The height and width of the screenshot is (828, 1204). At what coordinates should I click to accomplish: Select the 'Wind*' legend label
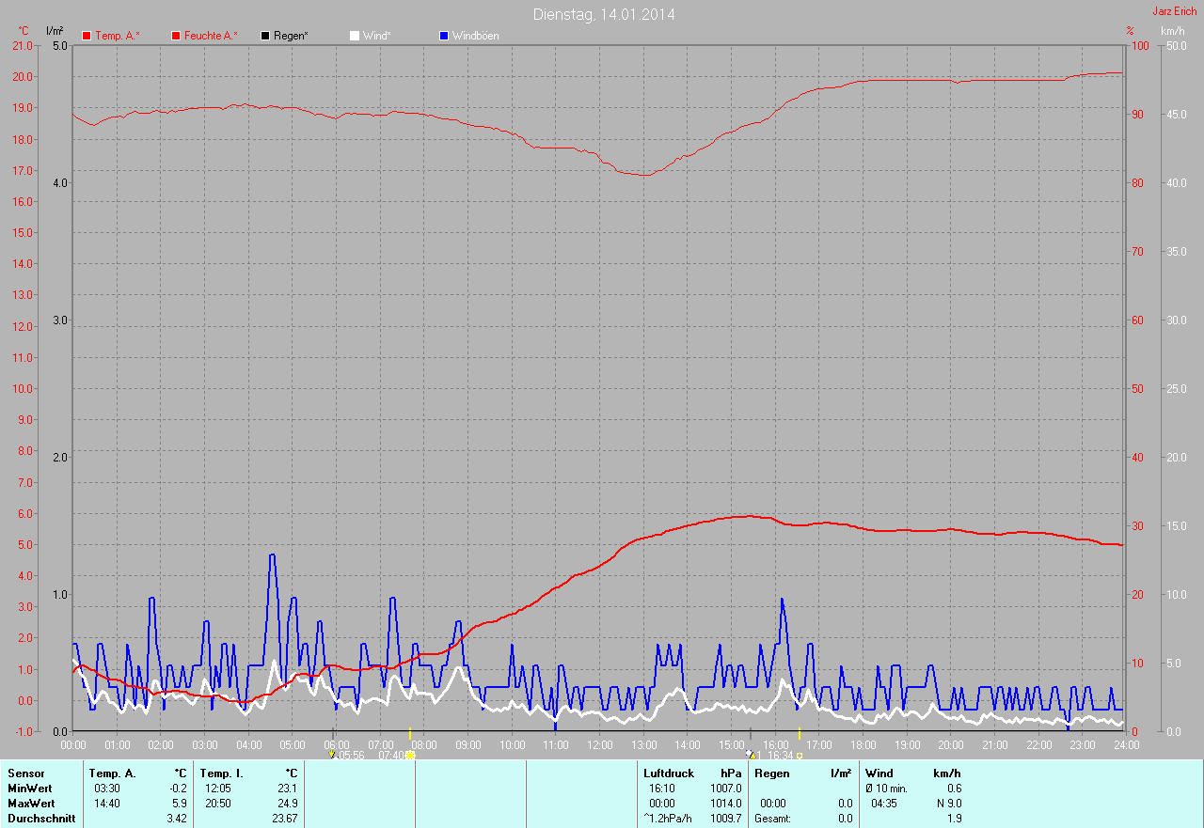[x=377, y=36]
